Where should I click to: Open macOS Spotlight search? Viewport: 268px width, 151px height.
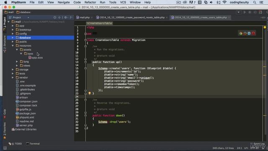(255, 3)
